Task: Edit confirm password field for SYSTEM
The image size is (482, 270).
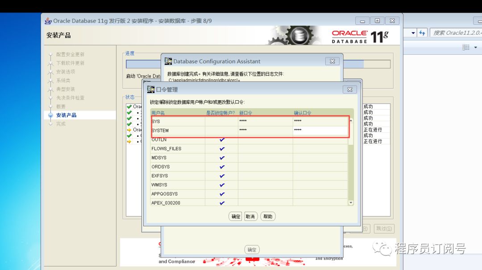Action: 320,131
